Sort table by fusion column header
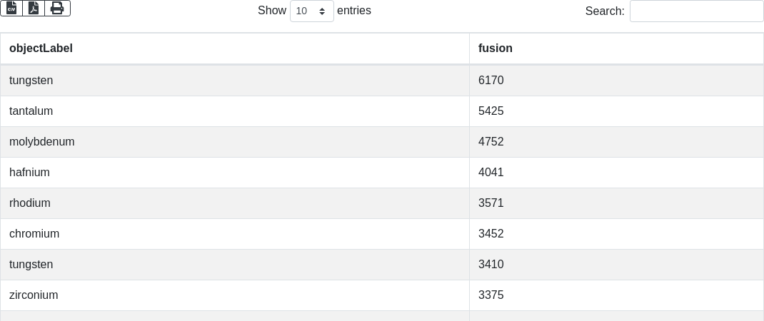 [496, 49]
